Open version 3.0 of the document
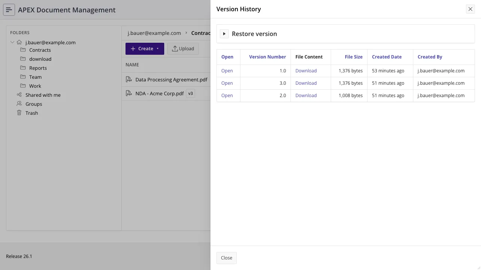This screenshot has height=270, width=481. [x=227, y=83]
